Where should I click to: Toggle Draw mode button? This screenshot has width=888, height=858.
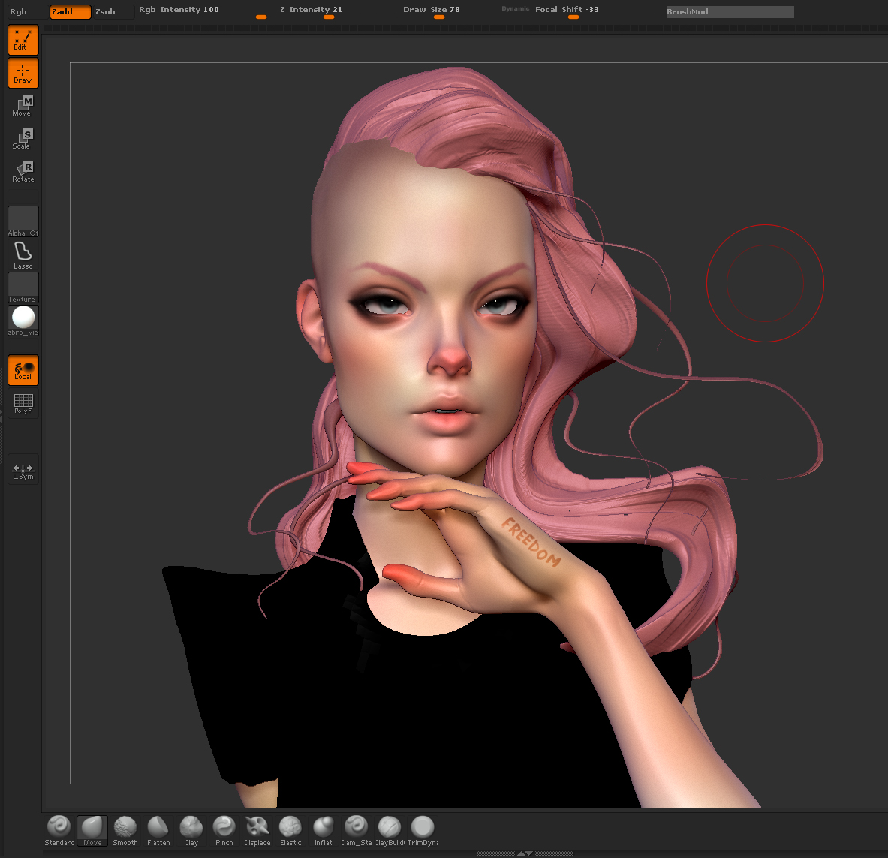[x=23, y=73]
